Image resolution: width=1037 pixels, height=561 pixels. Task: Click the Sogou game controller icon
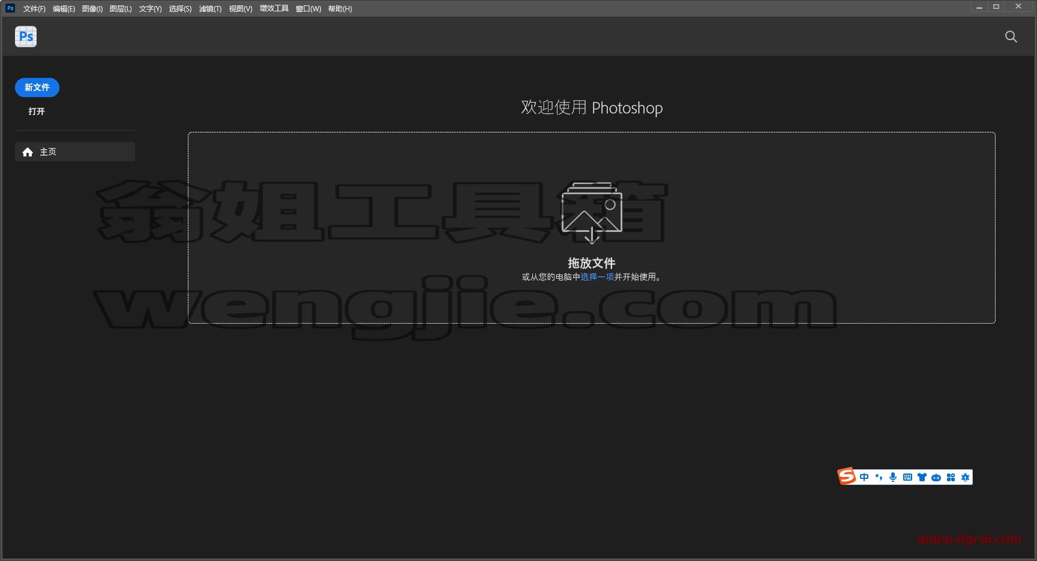(936, 477)
